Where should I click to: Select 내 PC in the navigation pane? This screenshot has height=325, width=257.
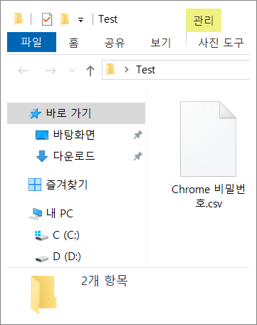(60, 213)
